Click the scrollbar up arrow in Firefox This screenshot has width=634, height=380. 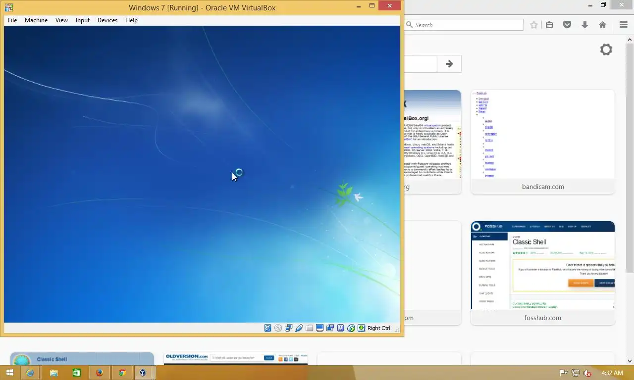click(630, 39)
